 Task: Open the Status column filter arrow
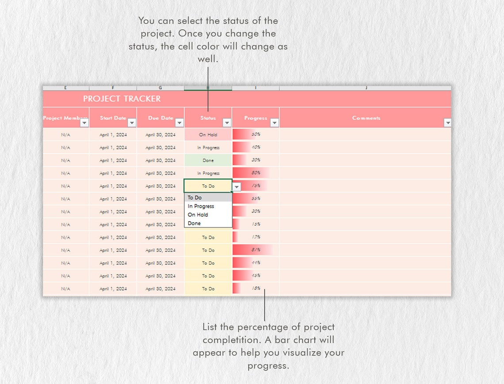point(227,123)
